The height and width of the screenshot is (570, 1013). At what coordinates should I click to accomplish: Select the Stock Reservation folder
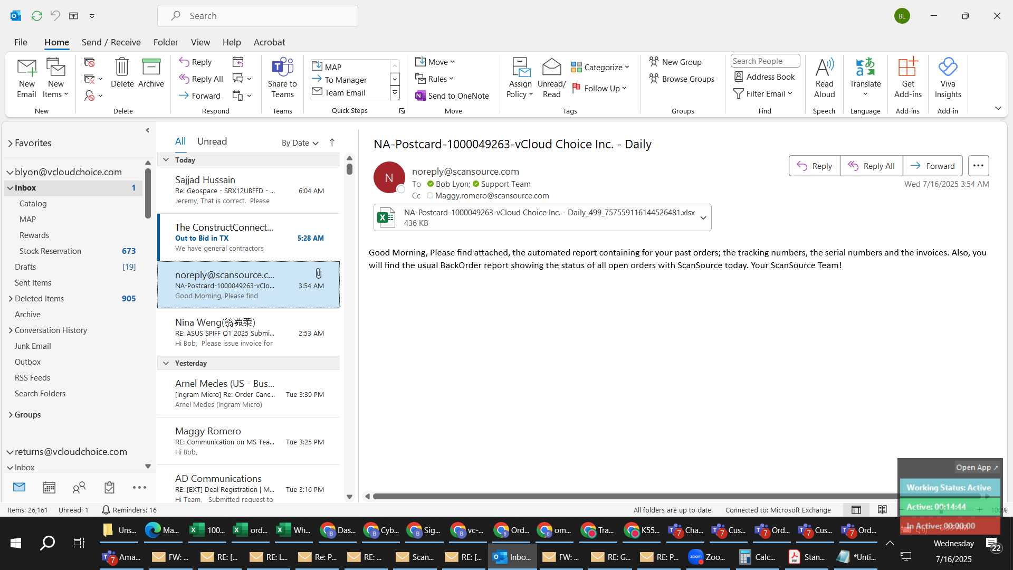(x=73, y=251)
